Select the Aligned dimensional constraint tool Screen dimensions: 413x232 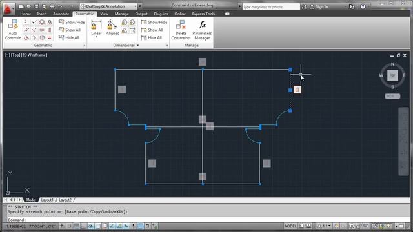(x=112, y=27)
